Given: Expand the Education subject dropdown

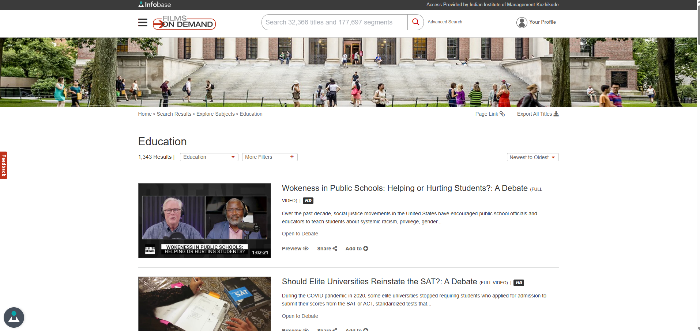Looking at the screenshot, I should [x=209, y=157].
